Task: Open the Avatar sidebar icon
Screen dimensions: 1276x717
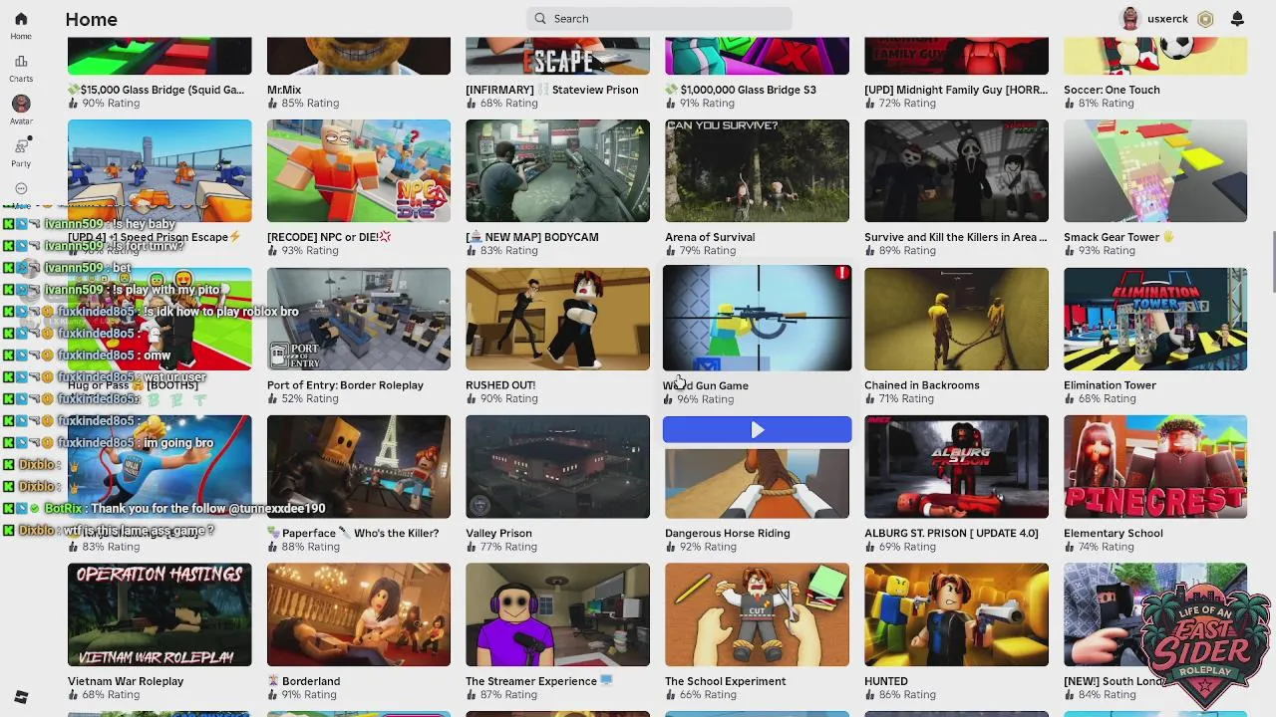Action: point(21,104)
